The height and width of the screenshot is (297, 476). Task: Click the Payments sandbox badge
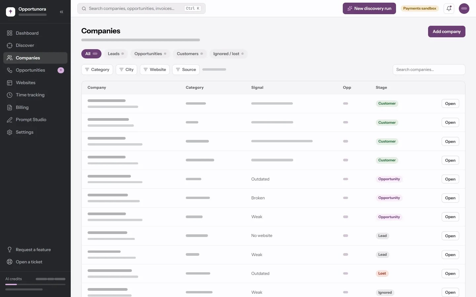pos(420,9)
